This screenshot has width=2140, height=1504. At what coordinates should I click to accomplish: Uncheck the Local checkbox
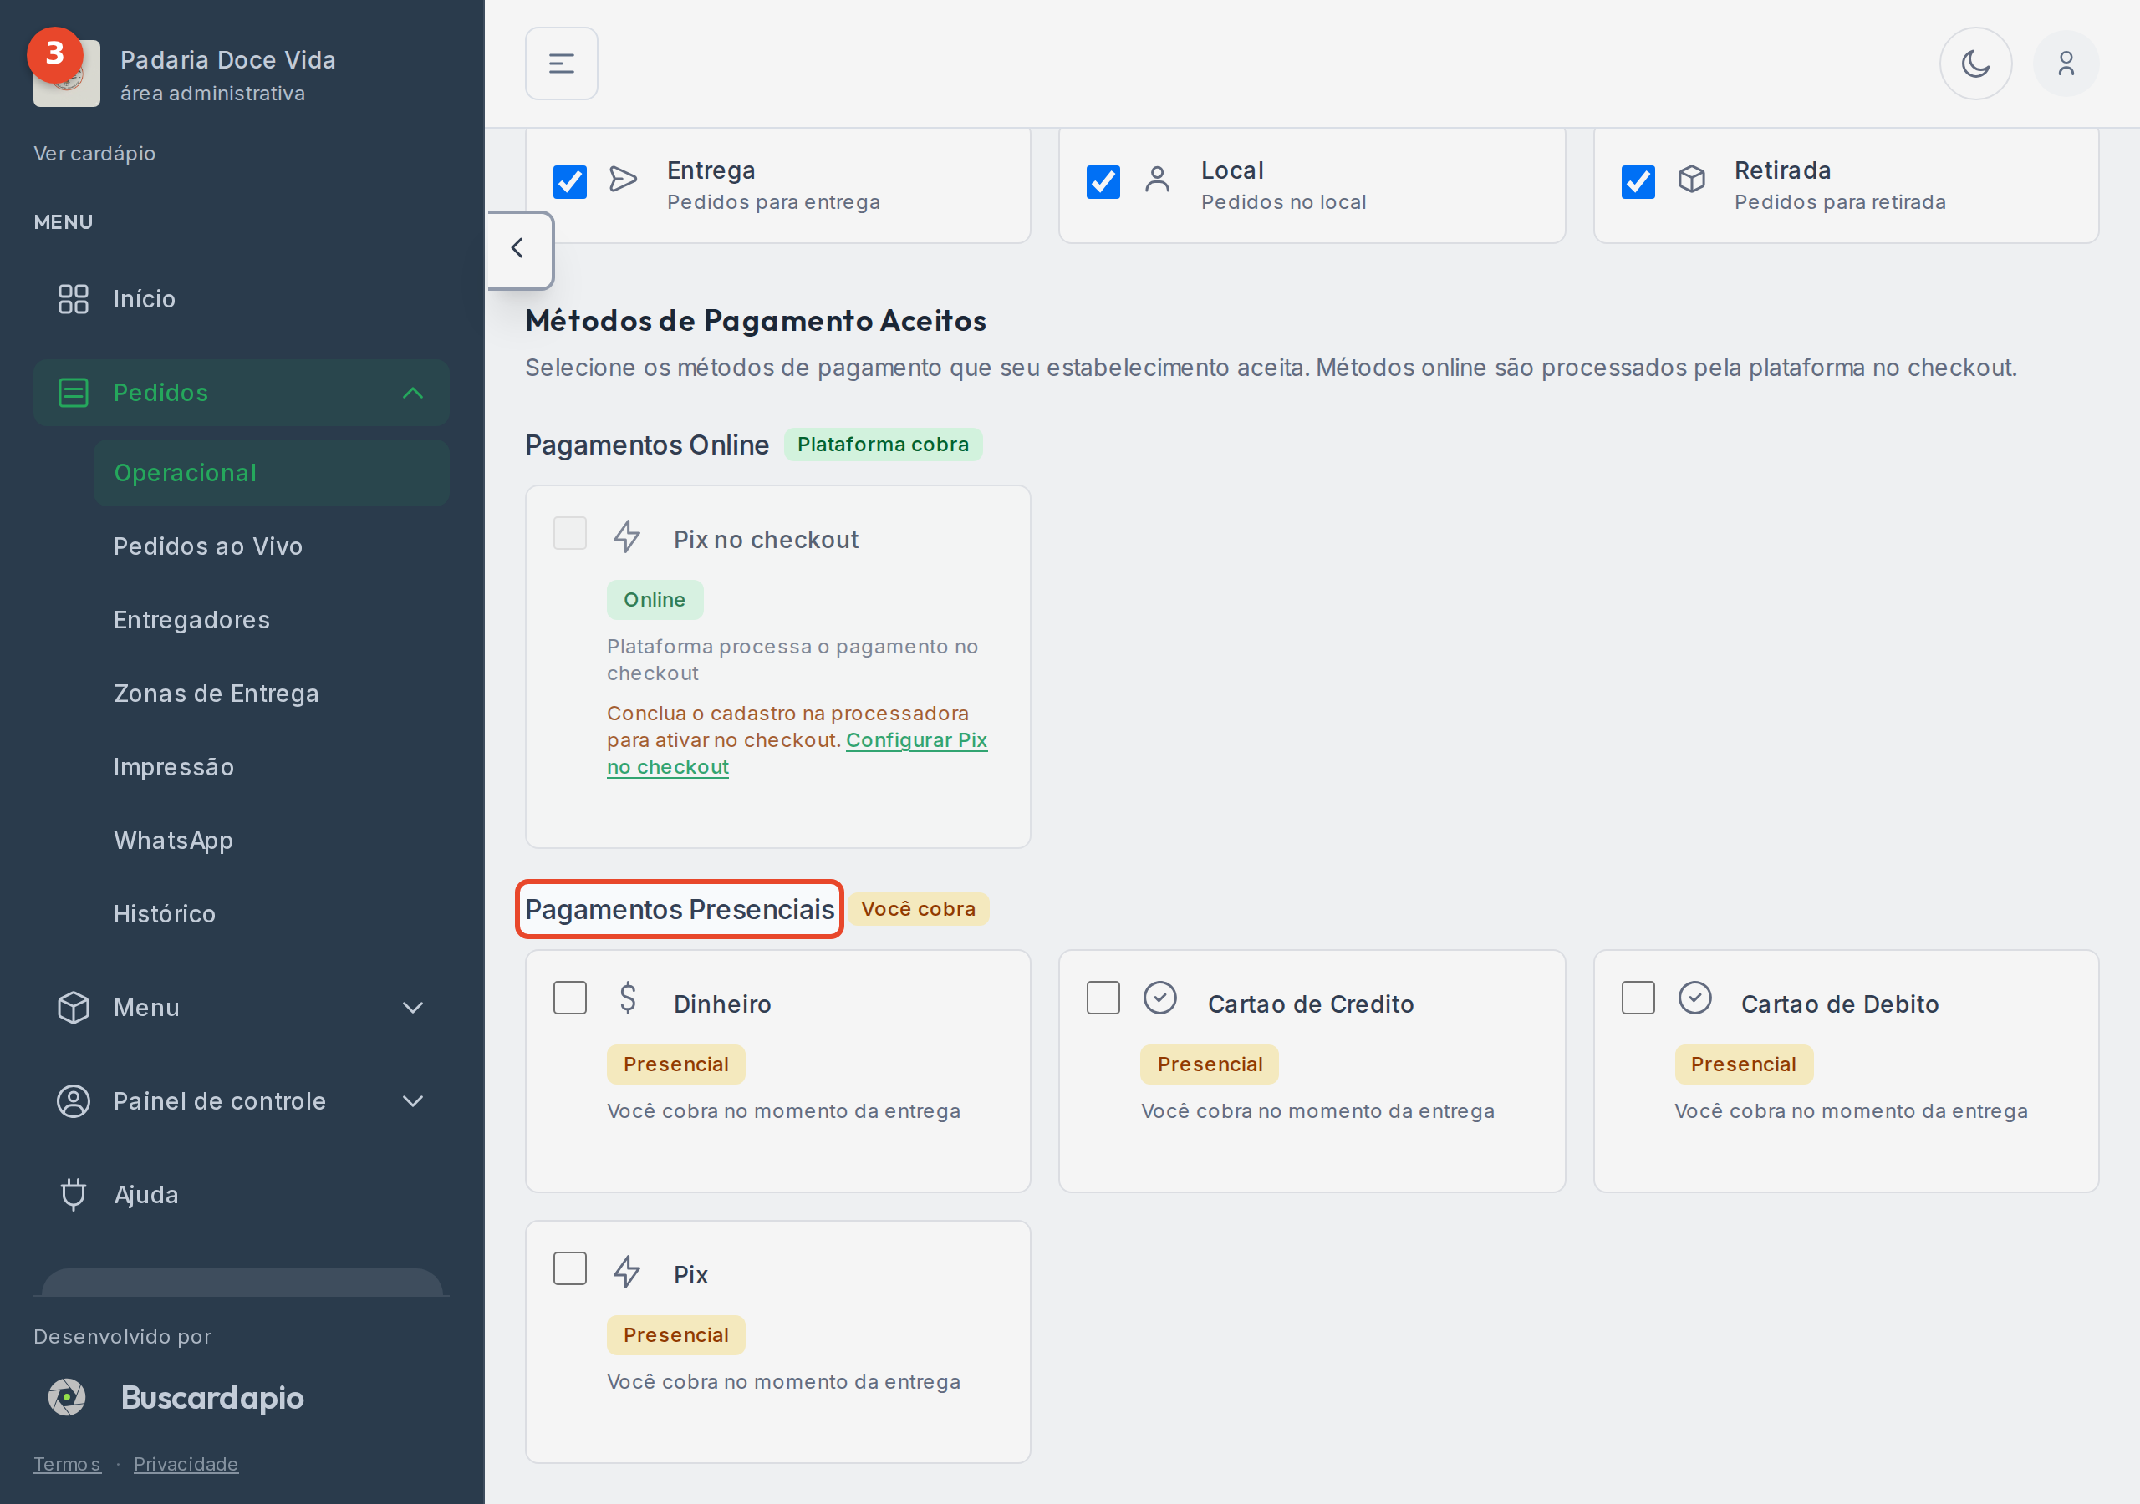click(x=1103, y=181)
